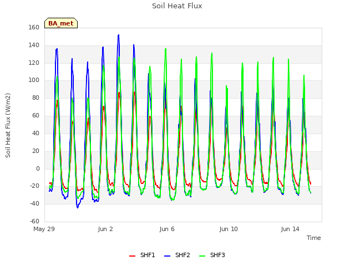
Task: Click the blue SHF2 legend swatch
Action: point(167,256)
